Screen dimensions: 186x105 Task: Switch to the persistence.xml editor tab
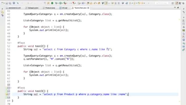pos(13,8)
